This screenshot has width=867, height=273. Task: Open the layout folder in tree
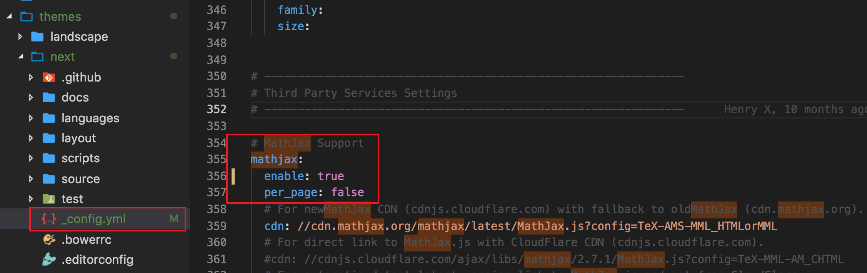point(78,138)
